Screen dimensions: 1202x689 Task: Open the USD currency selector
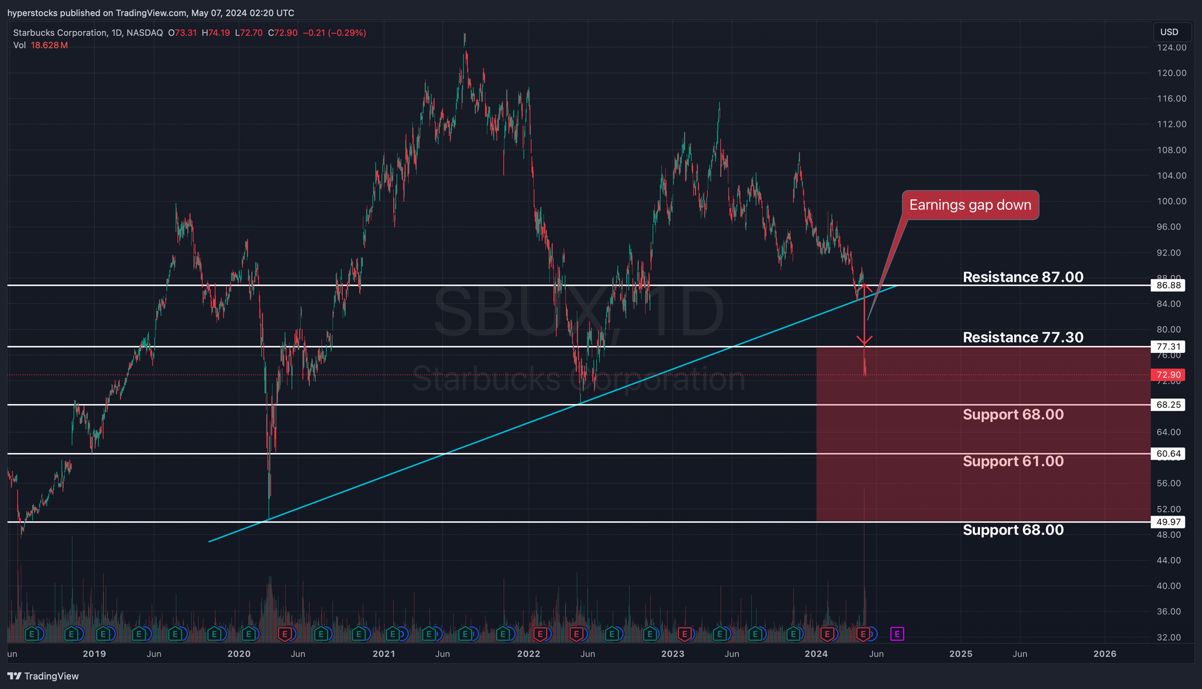tap(1169, 32)
